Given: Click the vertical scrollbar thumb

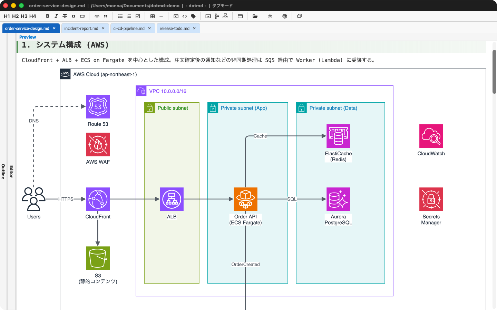Looking at the screenshot, I should (494, 72).
